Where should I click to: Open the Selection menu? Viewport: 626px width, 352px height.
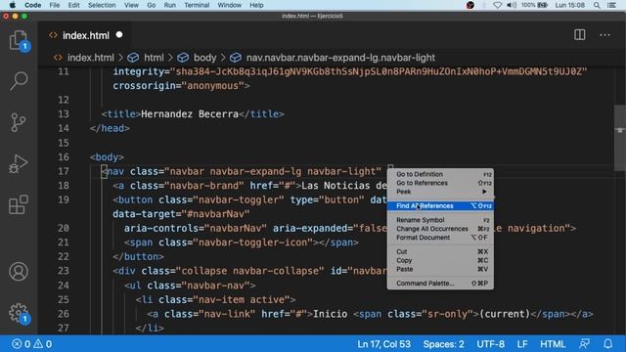[102, 5]
